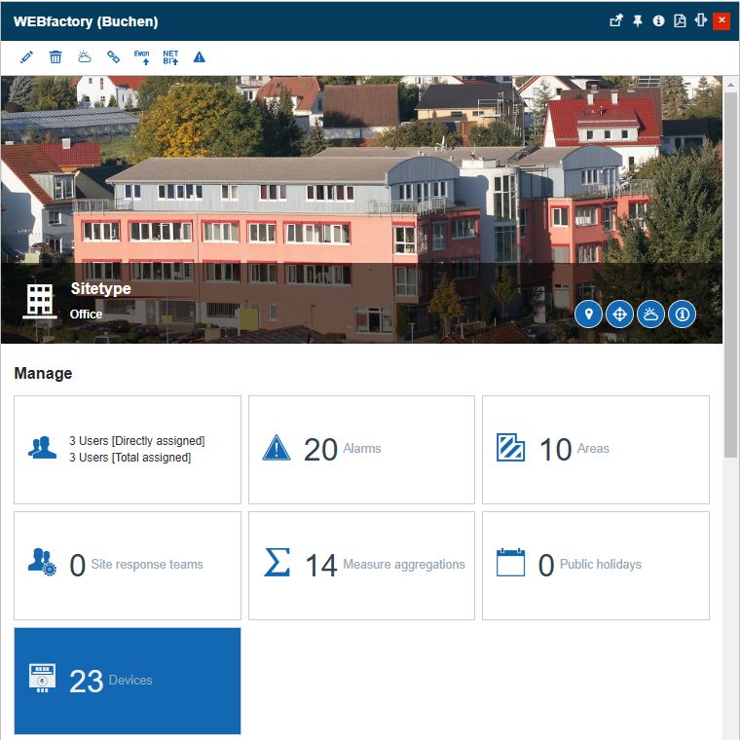Click the round weather button on photo
Viewport: 741px width, 740px height.
click(650, 314)
